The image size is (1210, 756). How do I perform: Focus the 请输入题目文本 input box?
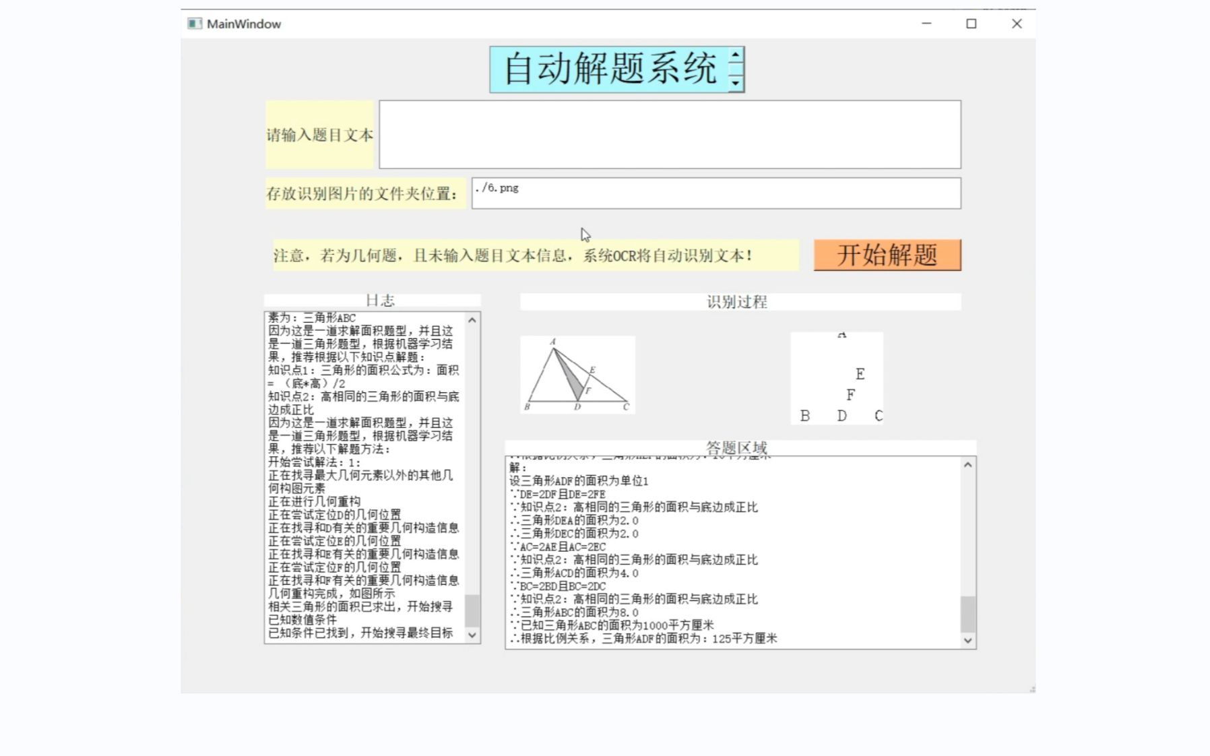[670, 135]
